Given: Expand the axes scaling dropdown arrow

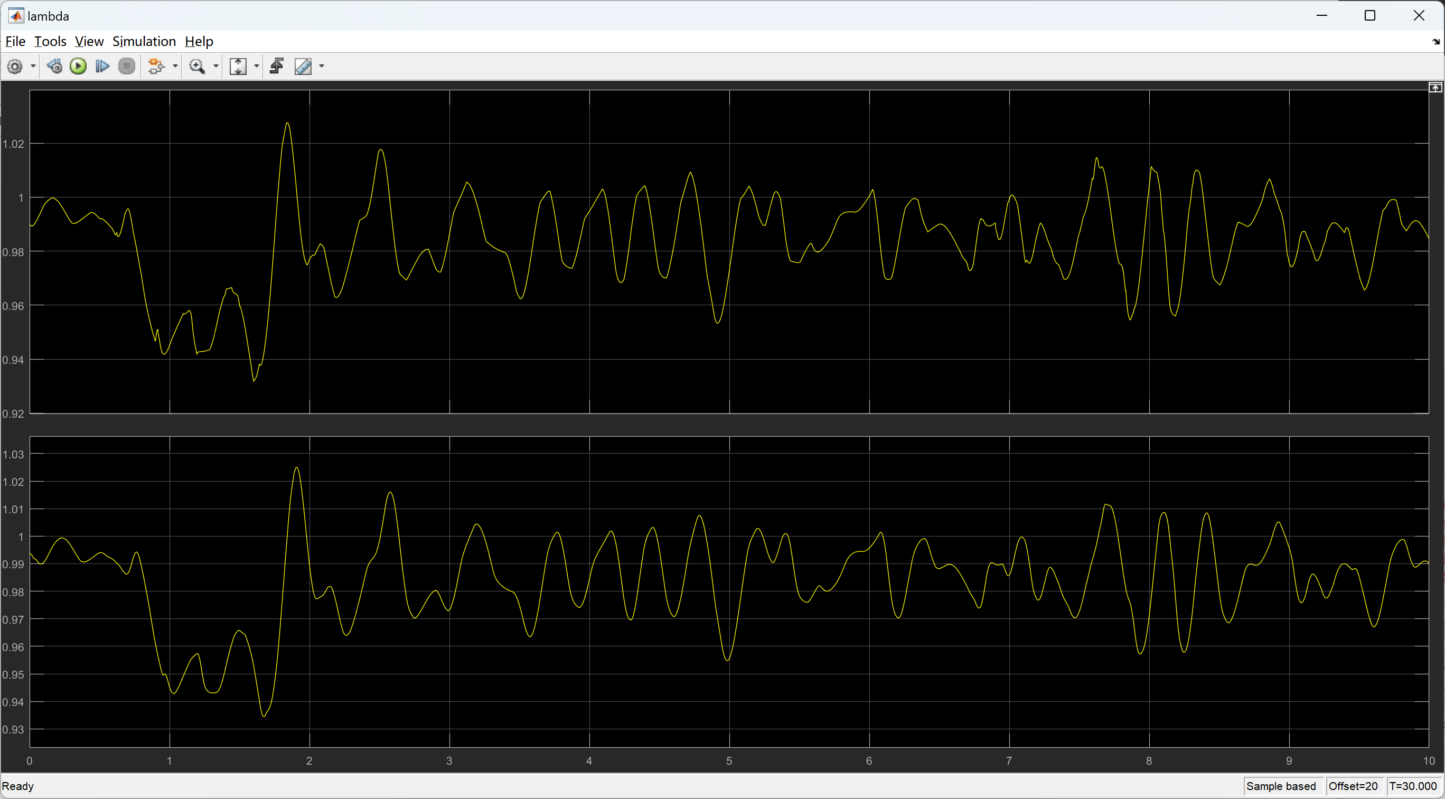Looking at the screenshot, I should click(x=257, y=67).
